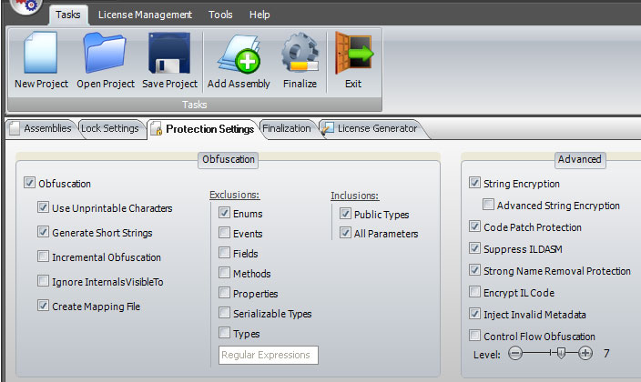Click the Advanced group header

click(x=580, y=159)
